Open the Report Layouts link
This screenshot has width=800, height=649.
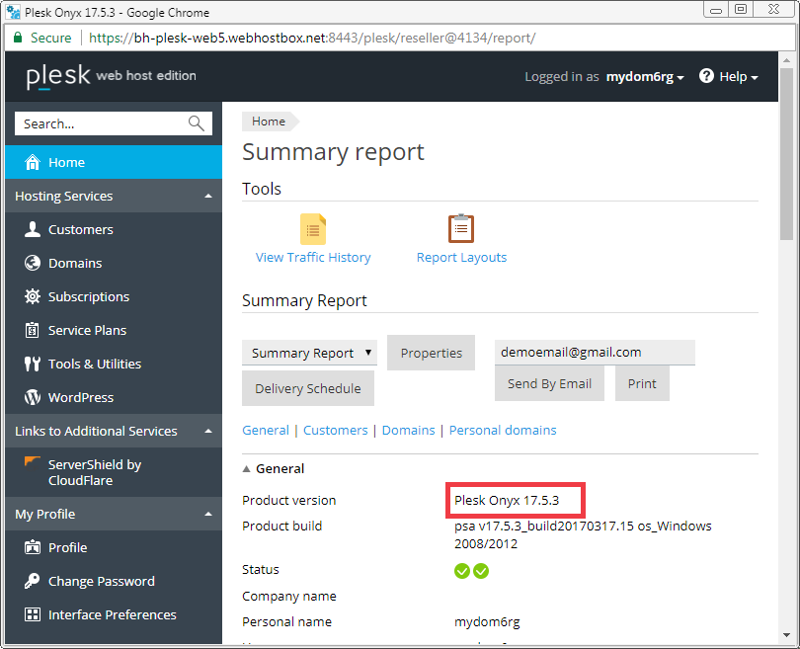(462, 257)
